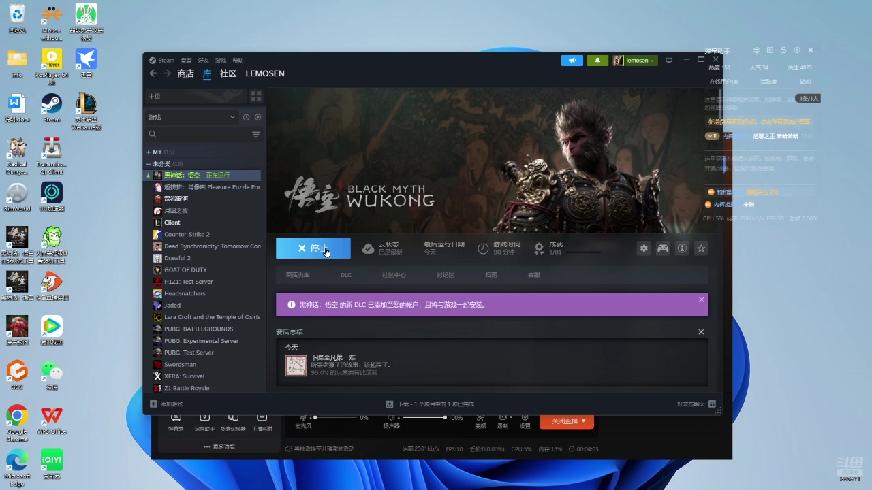
Task: Open lemosen account dropdown
Action: (x=635, y=60)
